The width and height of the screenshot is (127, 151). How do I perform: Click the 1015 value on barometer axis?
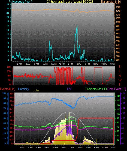(x=118, y=11)
